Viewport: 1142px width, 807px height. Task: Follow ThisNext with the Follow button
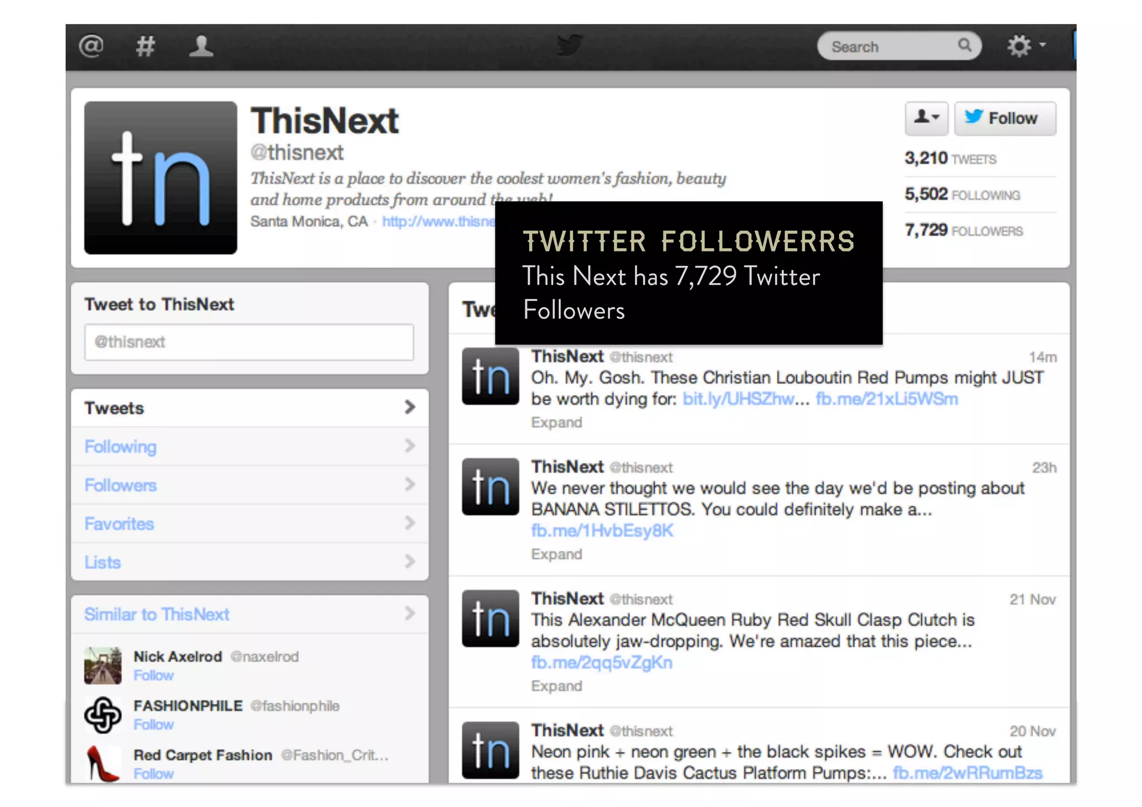(x=1004, y=118)
